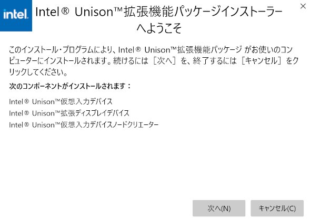Click the このインストール・プログラムにより opening phrase
The image size is (310, 220).
(62, 49)
